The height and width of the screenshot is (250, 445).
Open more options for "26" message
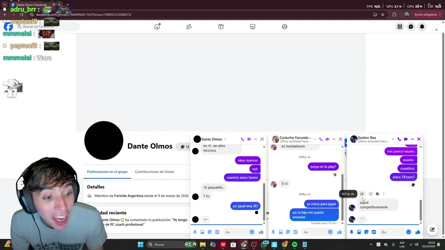pyautogui.click(x=384, y=194)
